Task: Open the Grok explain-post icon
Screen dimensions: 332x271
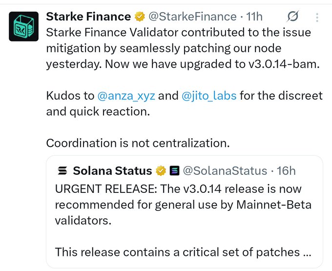Action: pyautogui.click(x=292, y=18)
